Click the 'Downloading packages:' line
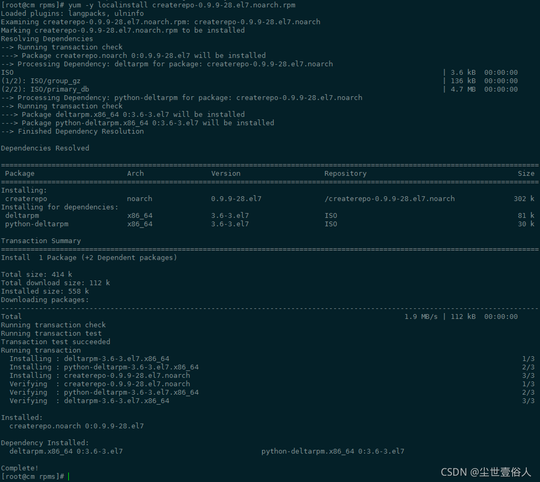Screen dimensions: 540x482 pos(45,300)
